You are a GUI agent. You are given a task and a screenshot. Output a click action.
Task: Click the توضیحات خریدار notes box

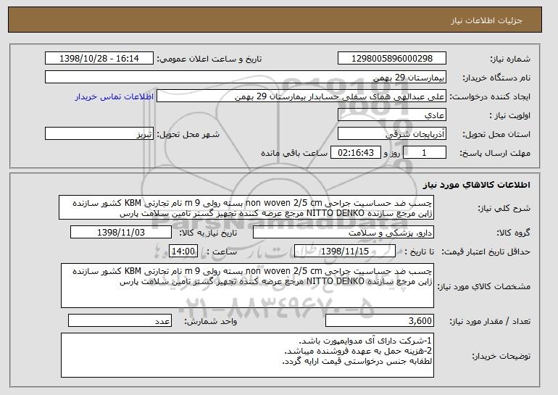(247, 355)
